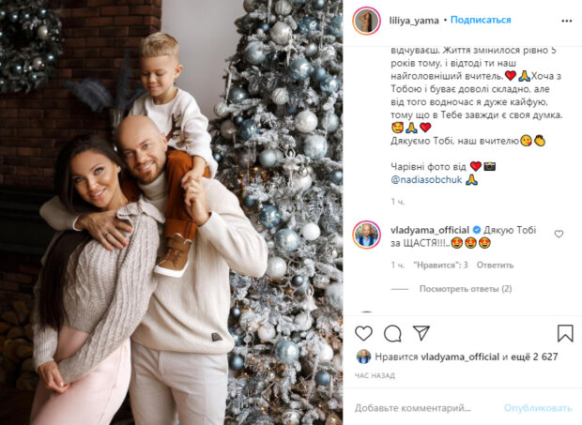
Task: Open the list of ещё 2 627 likes
Action: click(534, 357)
